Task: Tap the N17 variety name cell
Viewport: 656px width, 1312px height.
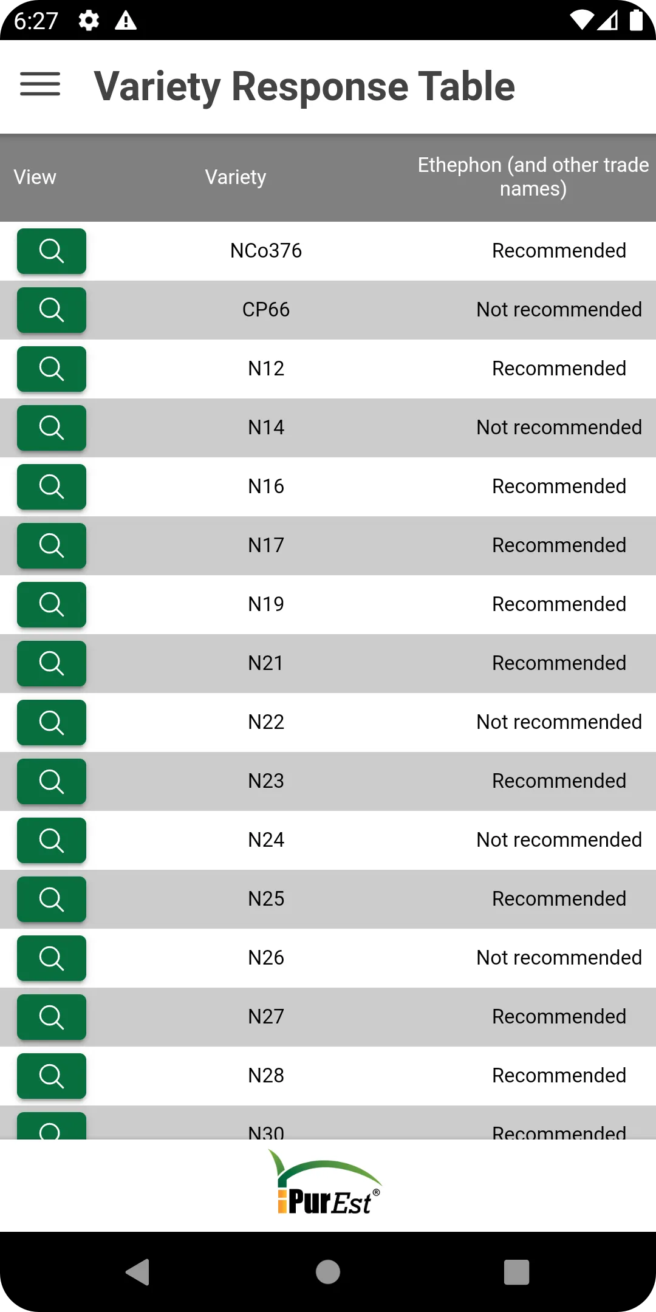Action: point(266,545)
